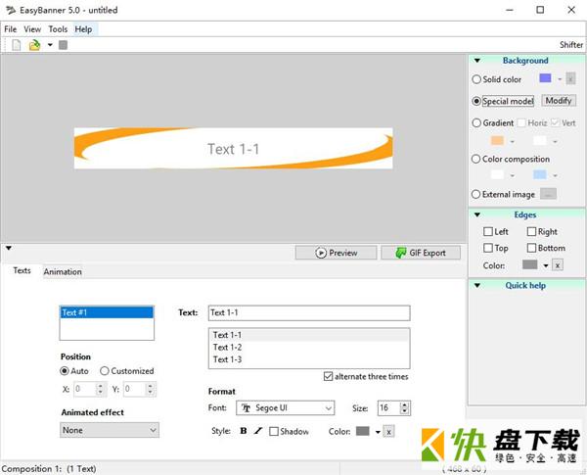Viewport: 587px width, 475px height.
Task: Click the Open file folder icon
Action: [34, 45]
